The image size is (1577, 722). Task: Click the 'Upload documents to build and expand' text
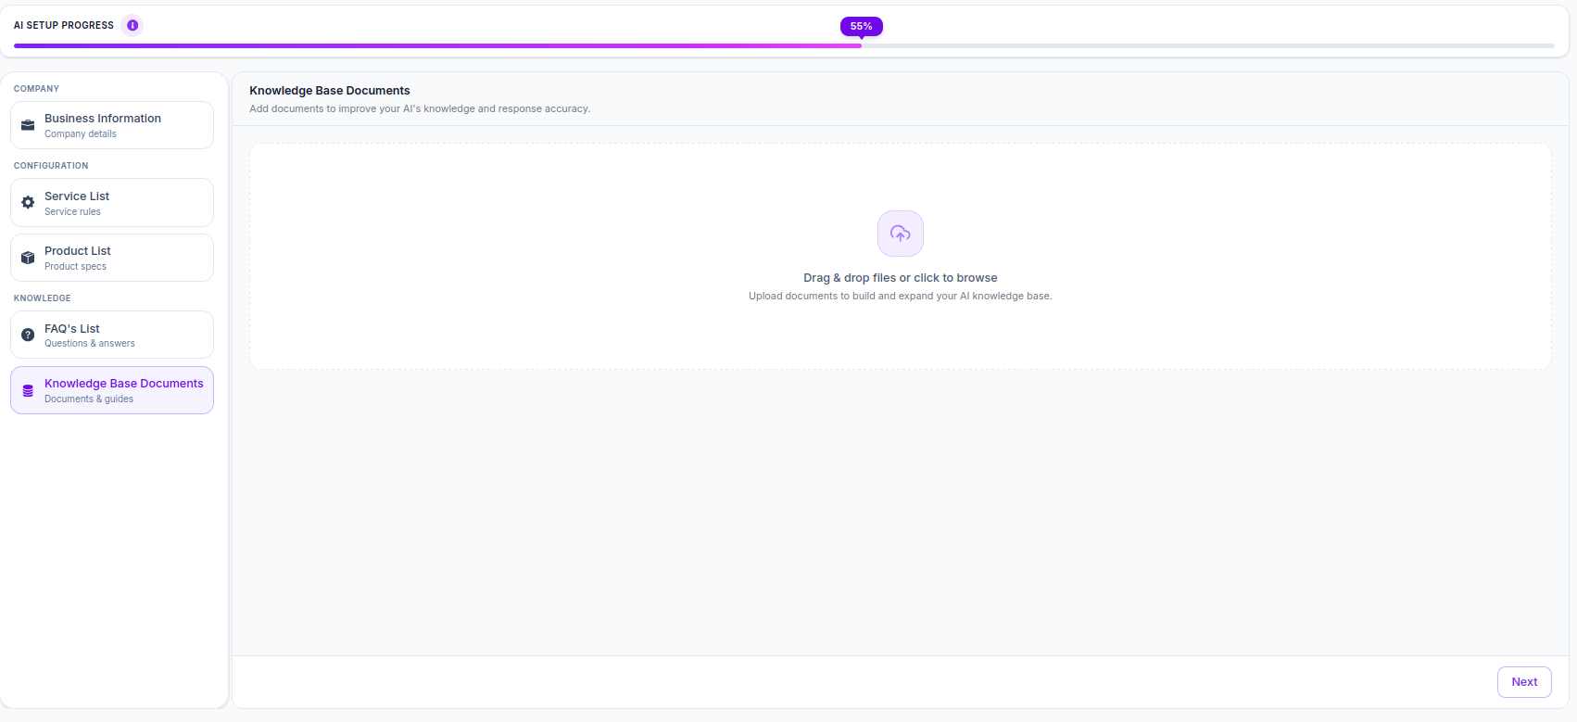[x=901, y=297]
